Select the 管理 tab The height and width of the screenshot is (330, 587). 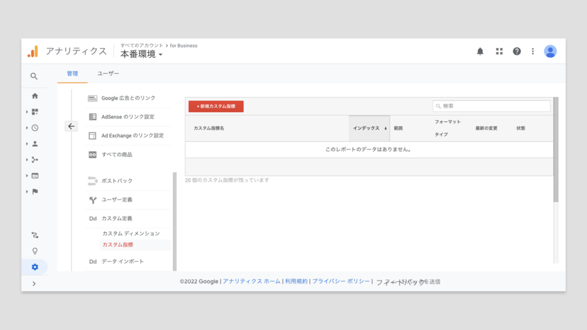(72, 74)
